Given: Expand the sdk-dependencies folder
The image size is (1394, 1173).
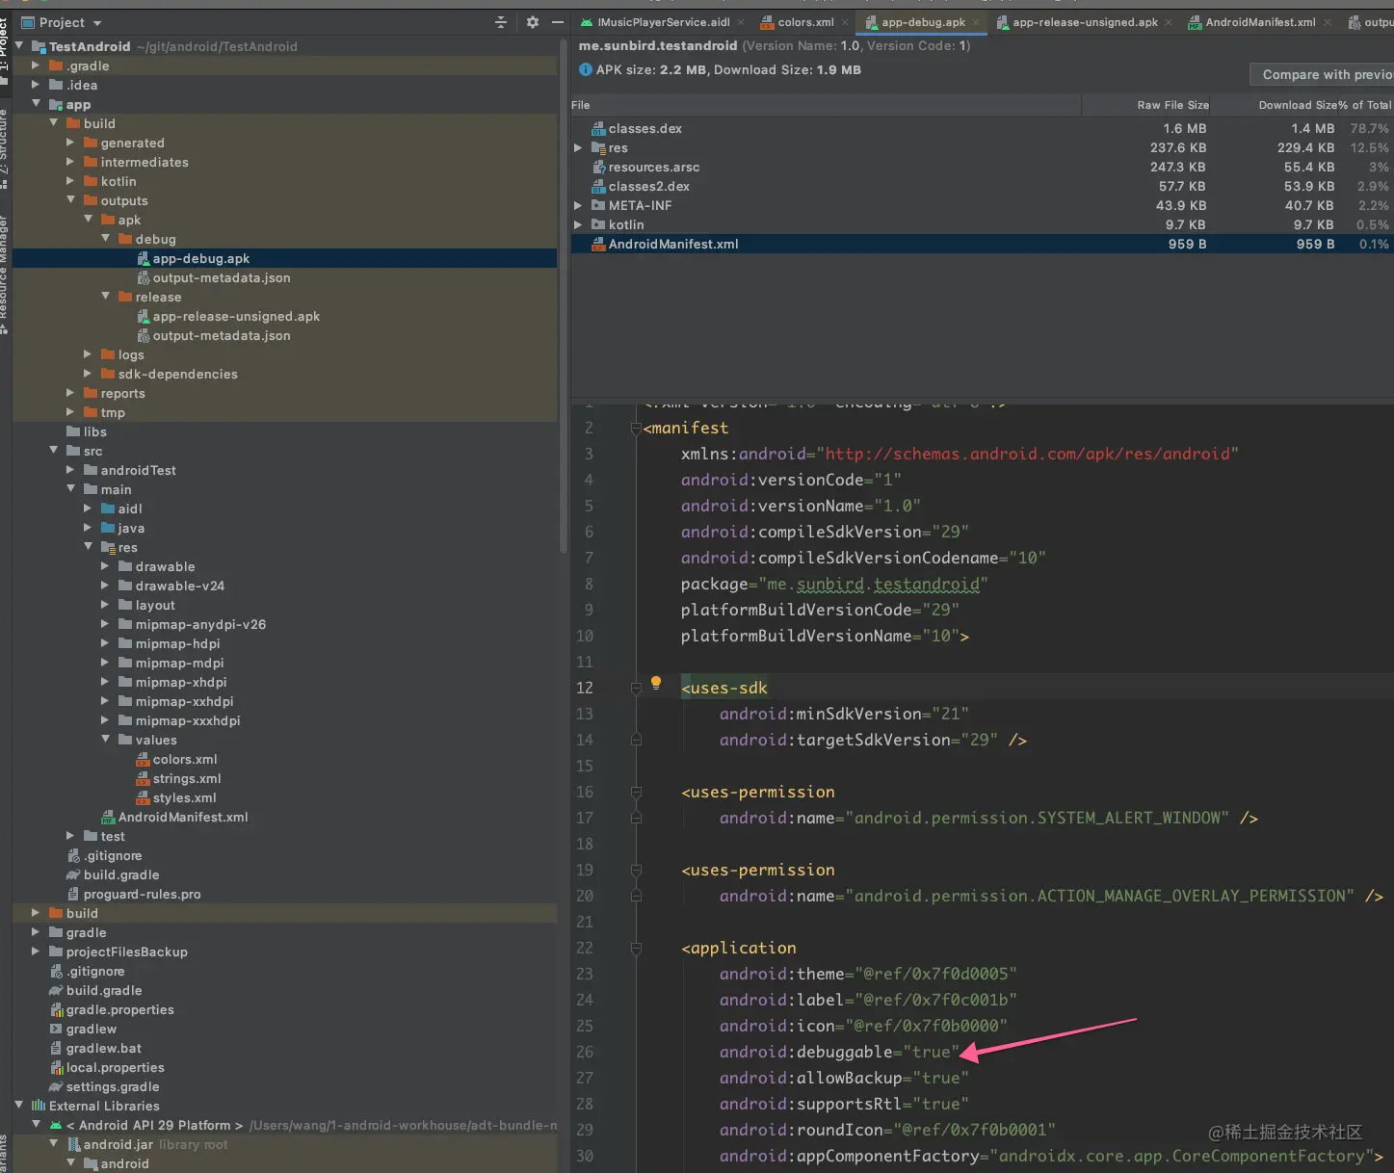Looking at the screenshot, I should [88, 374].
